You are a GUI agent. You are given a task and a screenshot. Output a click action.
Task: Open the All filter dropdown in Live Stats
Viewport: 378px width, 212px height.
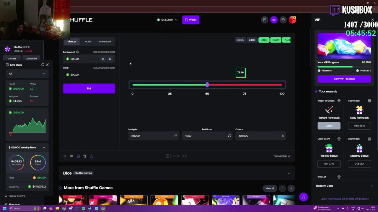point(27,74)
